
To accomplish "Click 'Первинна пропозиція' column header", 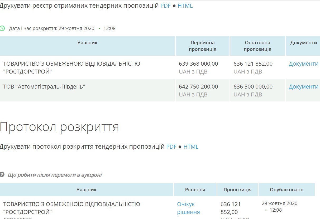I will (x=202, y=46).
